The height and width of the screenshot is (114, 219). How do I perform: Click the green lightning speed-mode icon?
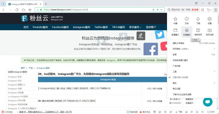[157, 10]
